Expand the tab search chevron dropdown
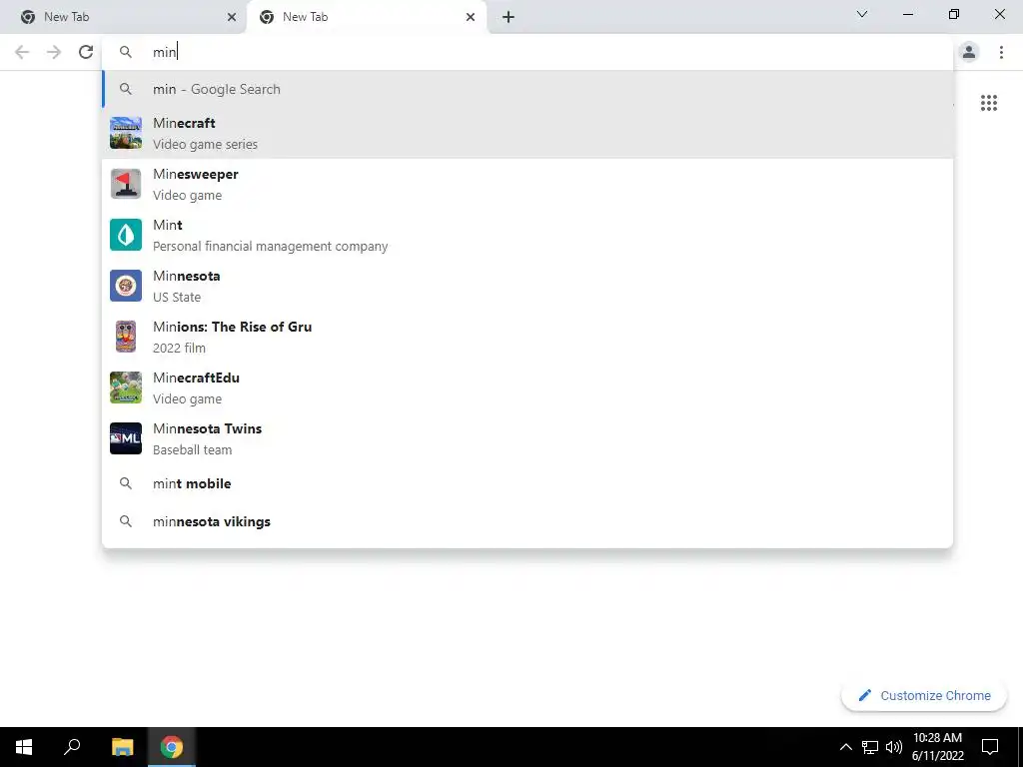Image resolution: width=1023 pixels, height=767 pixels. tap(862, 14)
